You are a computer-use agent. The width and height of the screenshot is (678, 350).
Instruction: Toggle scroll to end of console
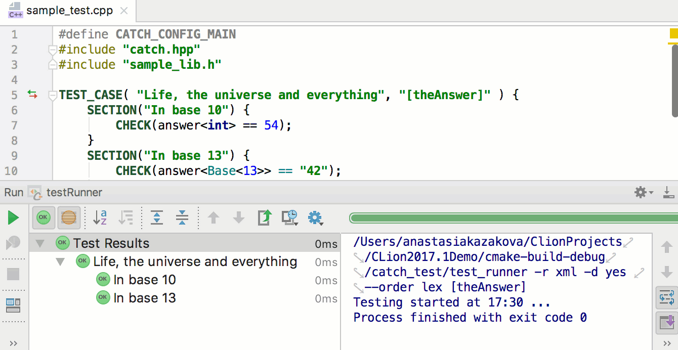click(666, 323)
